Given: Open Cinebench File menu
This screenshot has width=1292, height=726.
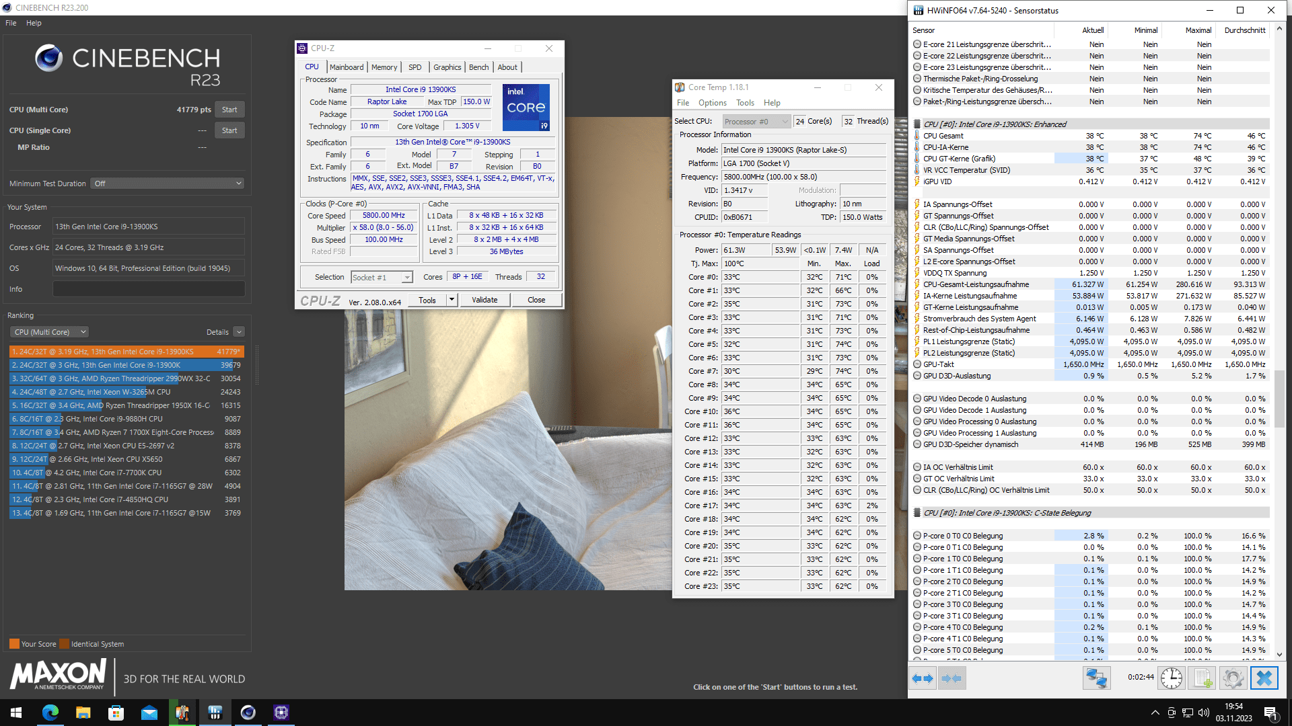Looking at the screenshot, I should click(x=11, y=23).
